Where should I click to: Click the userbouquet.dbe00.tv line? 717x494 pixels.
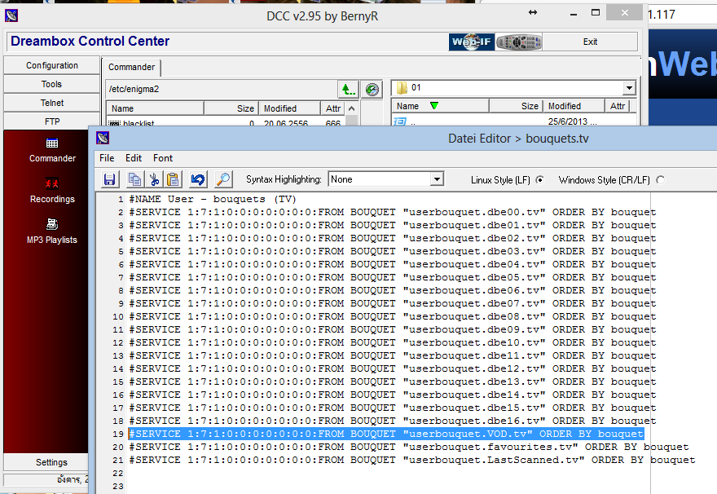[393, 212]
